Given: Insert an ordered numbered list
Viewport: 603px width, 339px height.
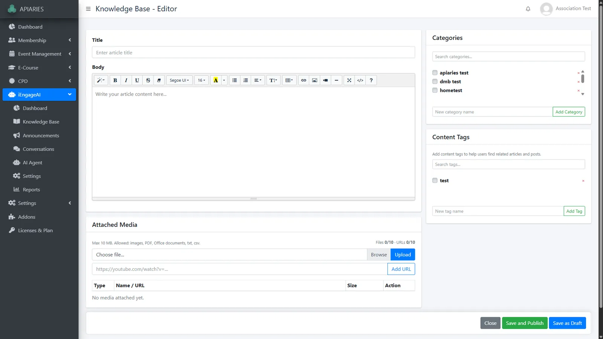Looking at the screenshot, I should 245,80.
